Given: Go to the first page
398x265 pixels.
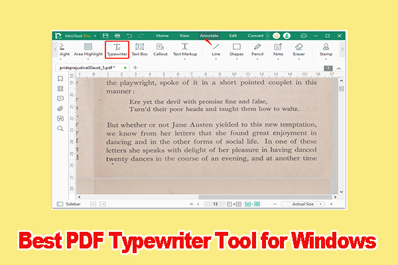Looking at the screenshot, I should [192, 204].
